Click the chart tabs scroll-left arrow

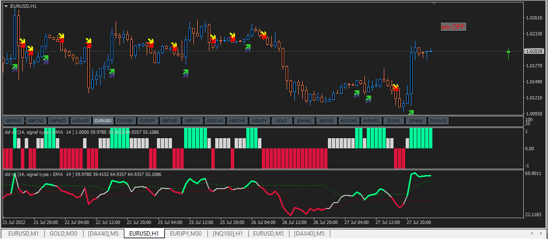(x=531, y=233)
